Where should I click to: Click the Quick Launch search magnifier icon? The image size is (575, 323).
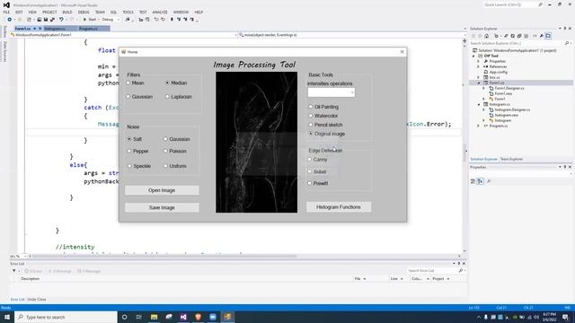(x=540, y=4)
